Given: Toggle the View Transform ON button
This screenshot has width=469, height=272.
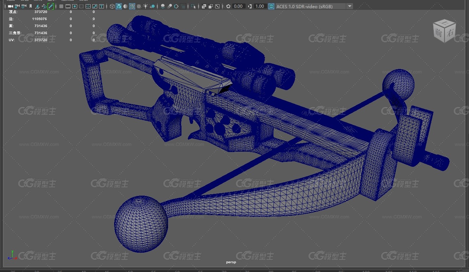Looking at the screenshot, I should point(271,6).
